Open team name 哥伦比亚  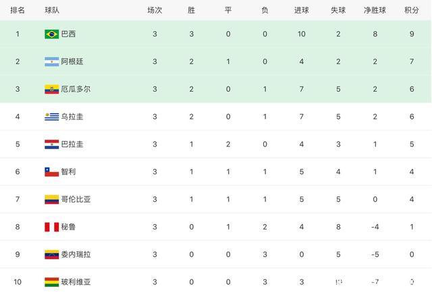(76, 199)
